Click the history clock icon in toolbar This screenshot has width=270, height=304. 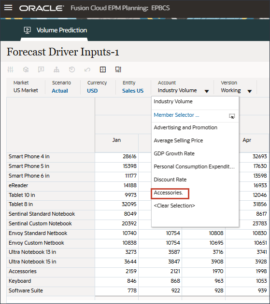pyautogui.click(x=72, y=69)
